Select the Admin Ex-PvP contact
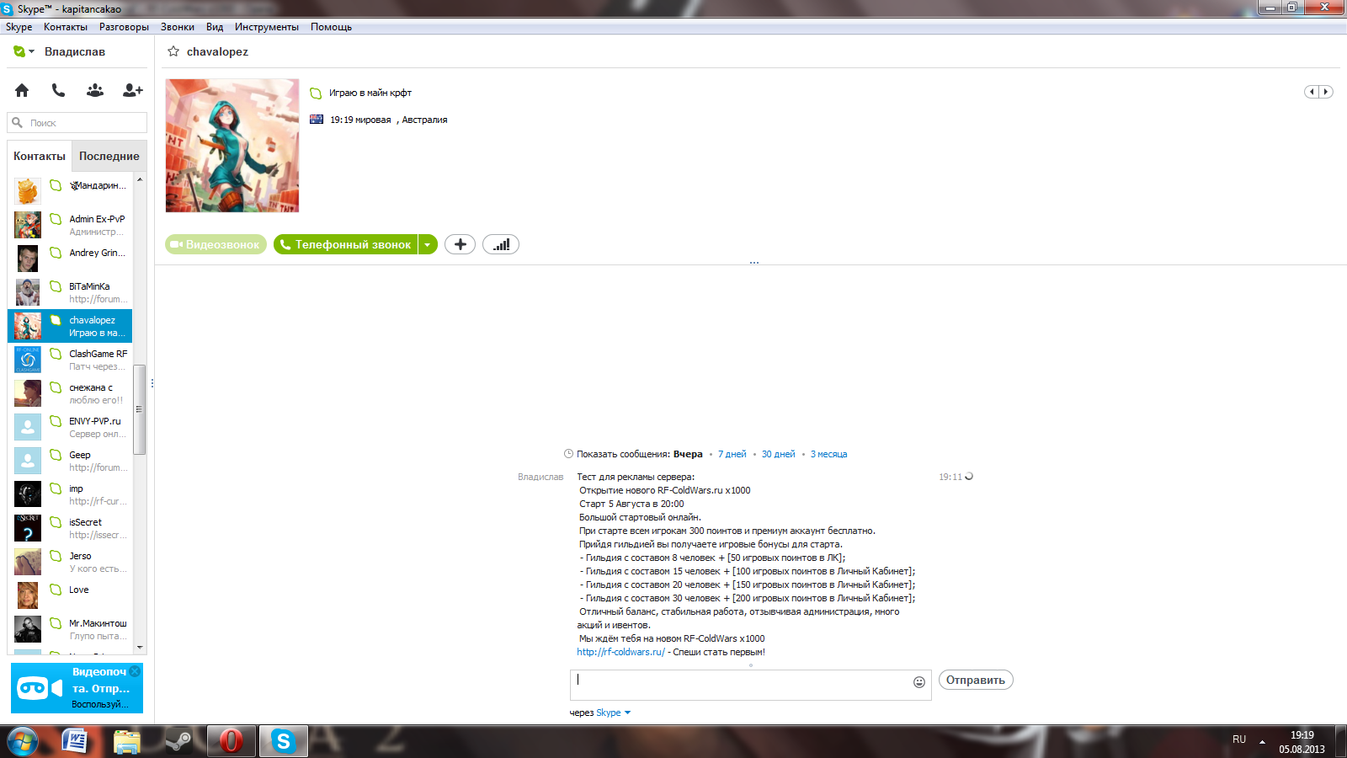The width and height of the screenshot is (1347, 758). (x=70, y=225)
